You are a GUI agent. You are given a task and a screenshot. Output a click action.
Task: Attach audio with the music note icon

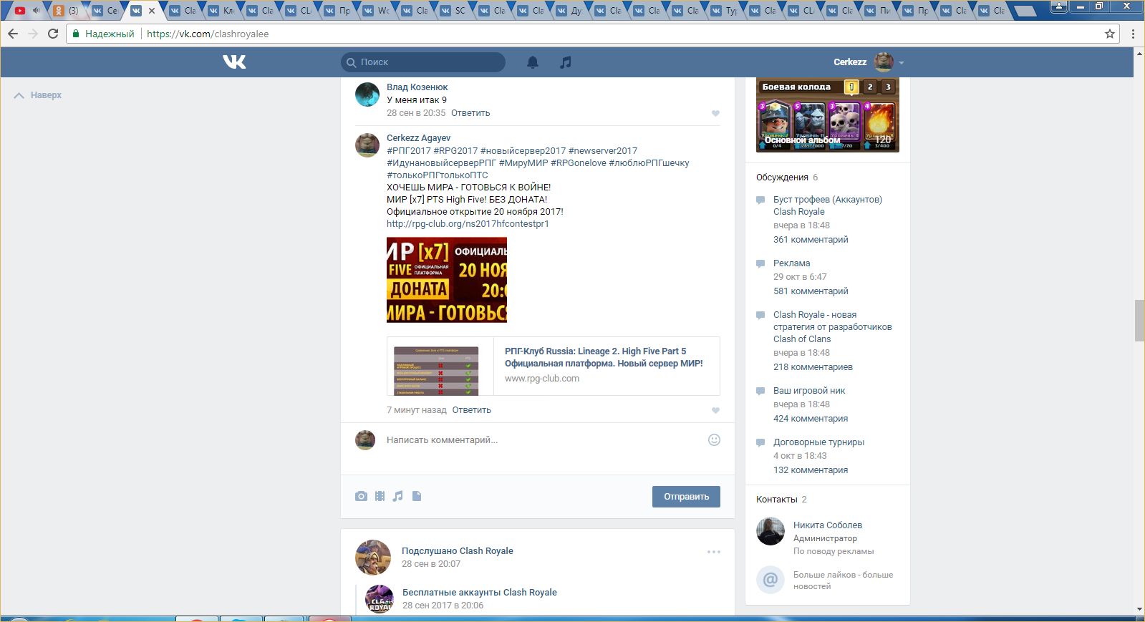397,496
